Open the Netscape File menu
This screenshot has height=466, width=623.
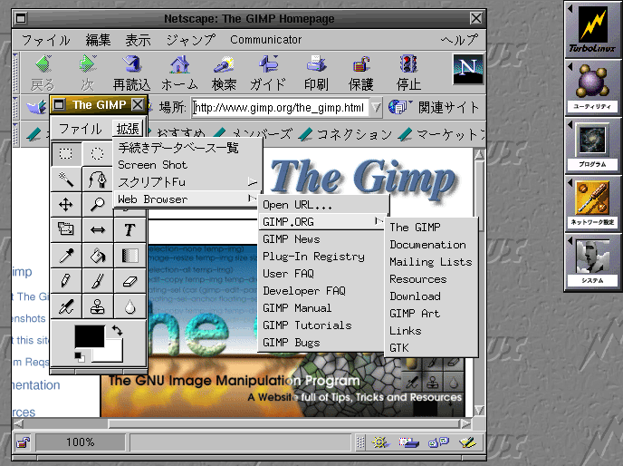tap(45, 40)
